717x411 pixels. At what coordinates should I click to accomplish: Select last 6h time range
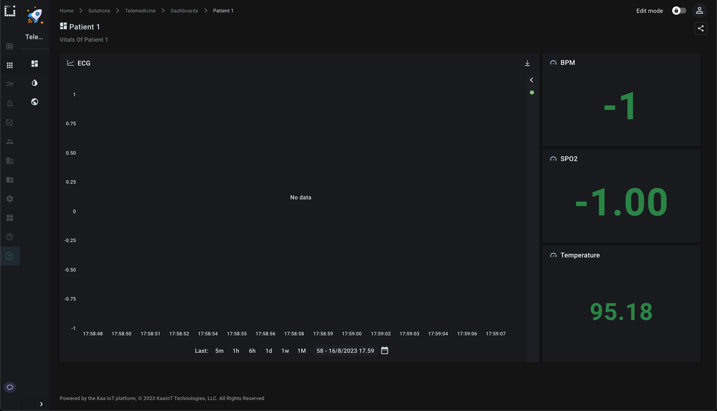click(x=252, y=351)
